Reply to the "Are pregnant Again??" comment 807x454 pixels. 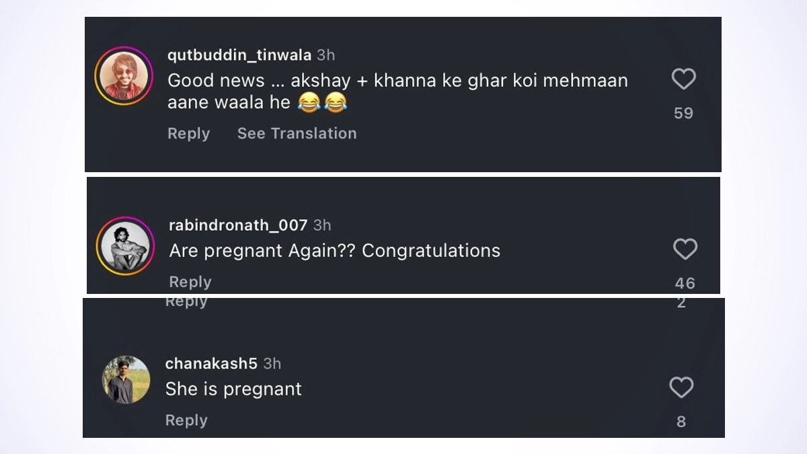190,282
